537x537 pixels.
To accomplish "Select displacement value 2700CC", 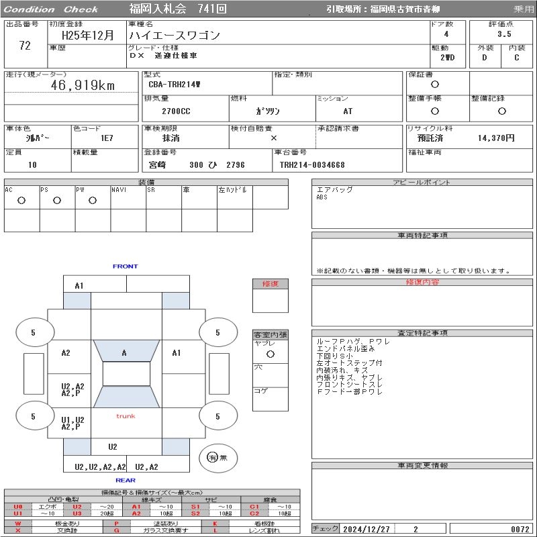I will click(x=176, y=111).
